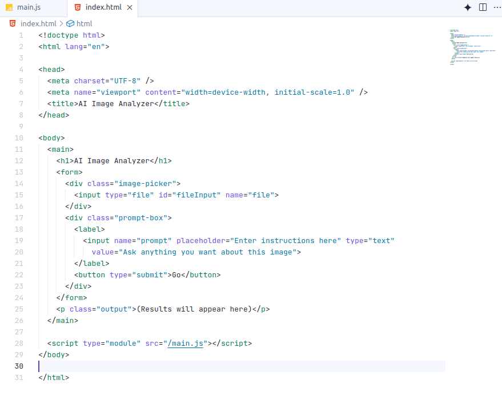Click the opening <body> tag
The height and width of the screenshot is (396, 502).
click(x=51, y=138)
